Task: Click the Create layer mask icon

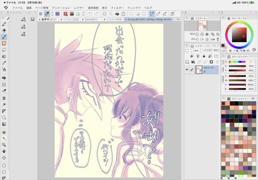Action: click(x=211, y=62)
